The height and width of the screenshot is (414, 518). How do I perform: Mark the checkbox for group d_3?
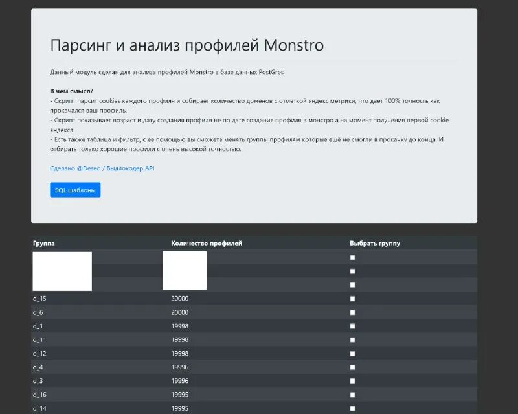(x=352, y=381)
